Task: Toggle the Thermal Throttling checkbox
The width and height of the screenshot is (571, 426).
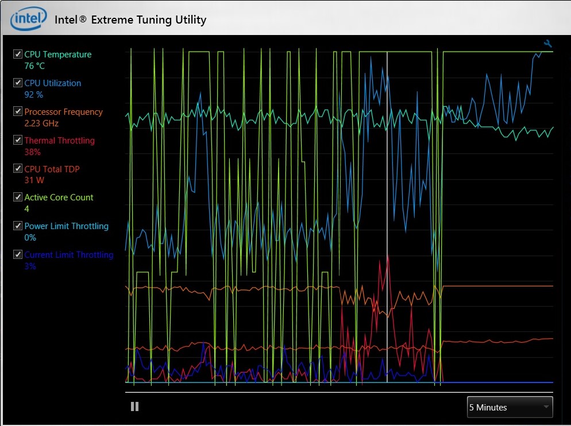Action: tap(17, 140)
